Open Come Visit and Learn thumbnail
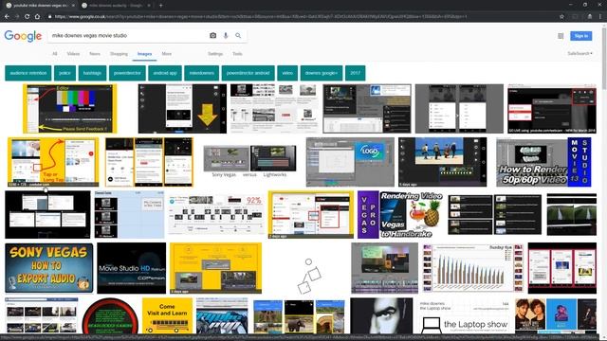This screenshot has height=341, width=607. [167, 315]
